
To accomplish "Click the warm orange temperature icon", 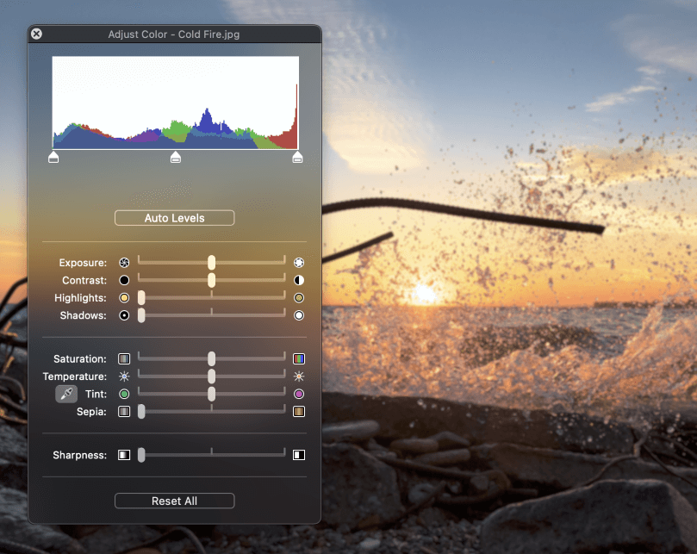I will point(299,377).
